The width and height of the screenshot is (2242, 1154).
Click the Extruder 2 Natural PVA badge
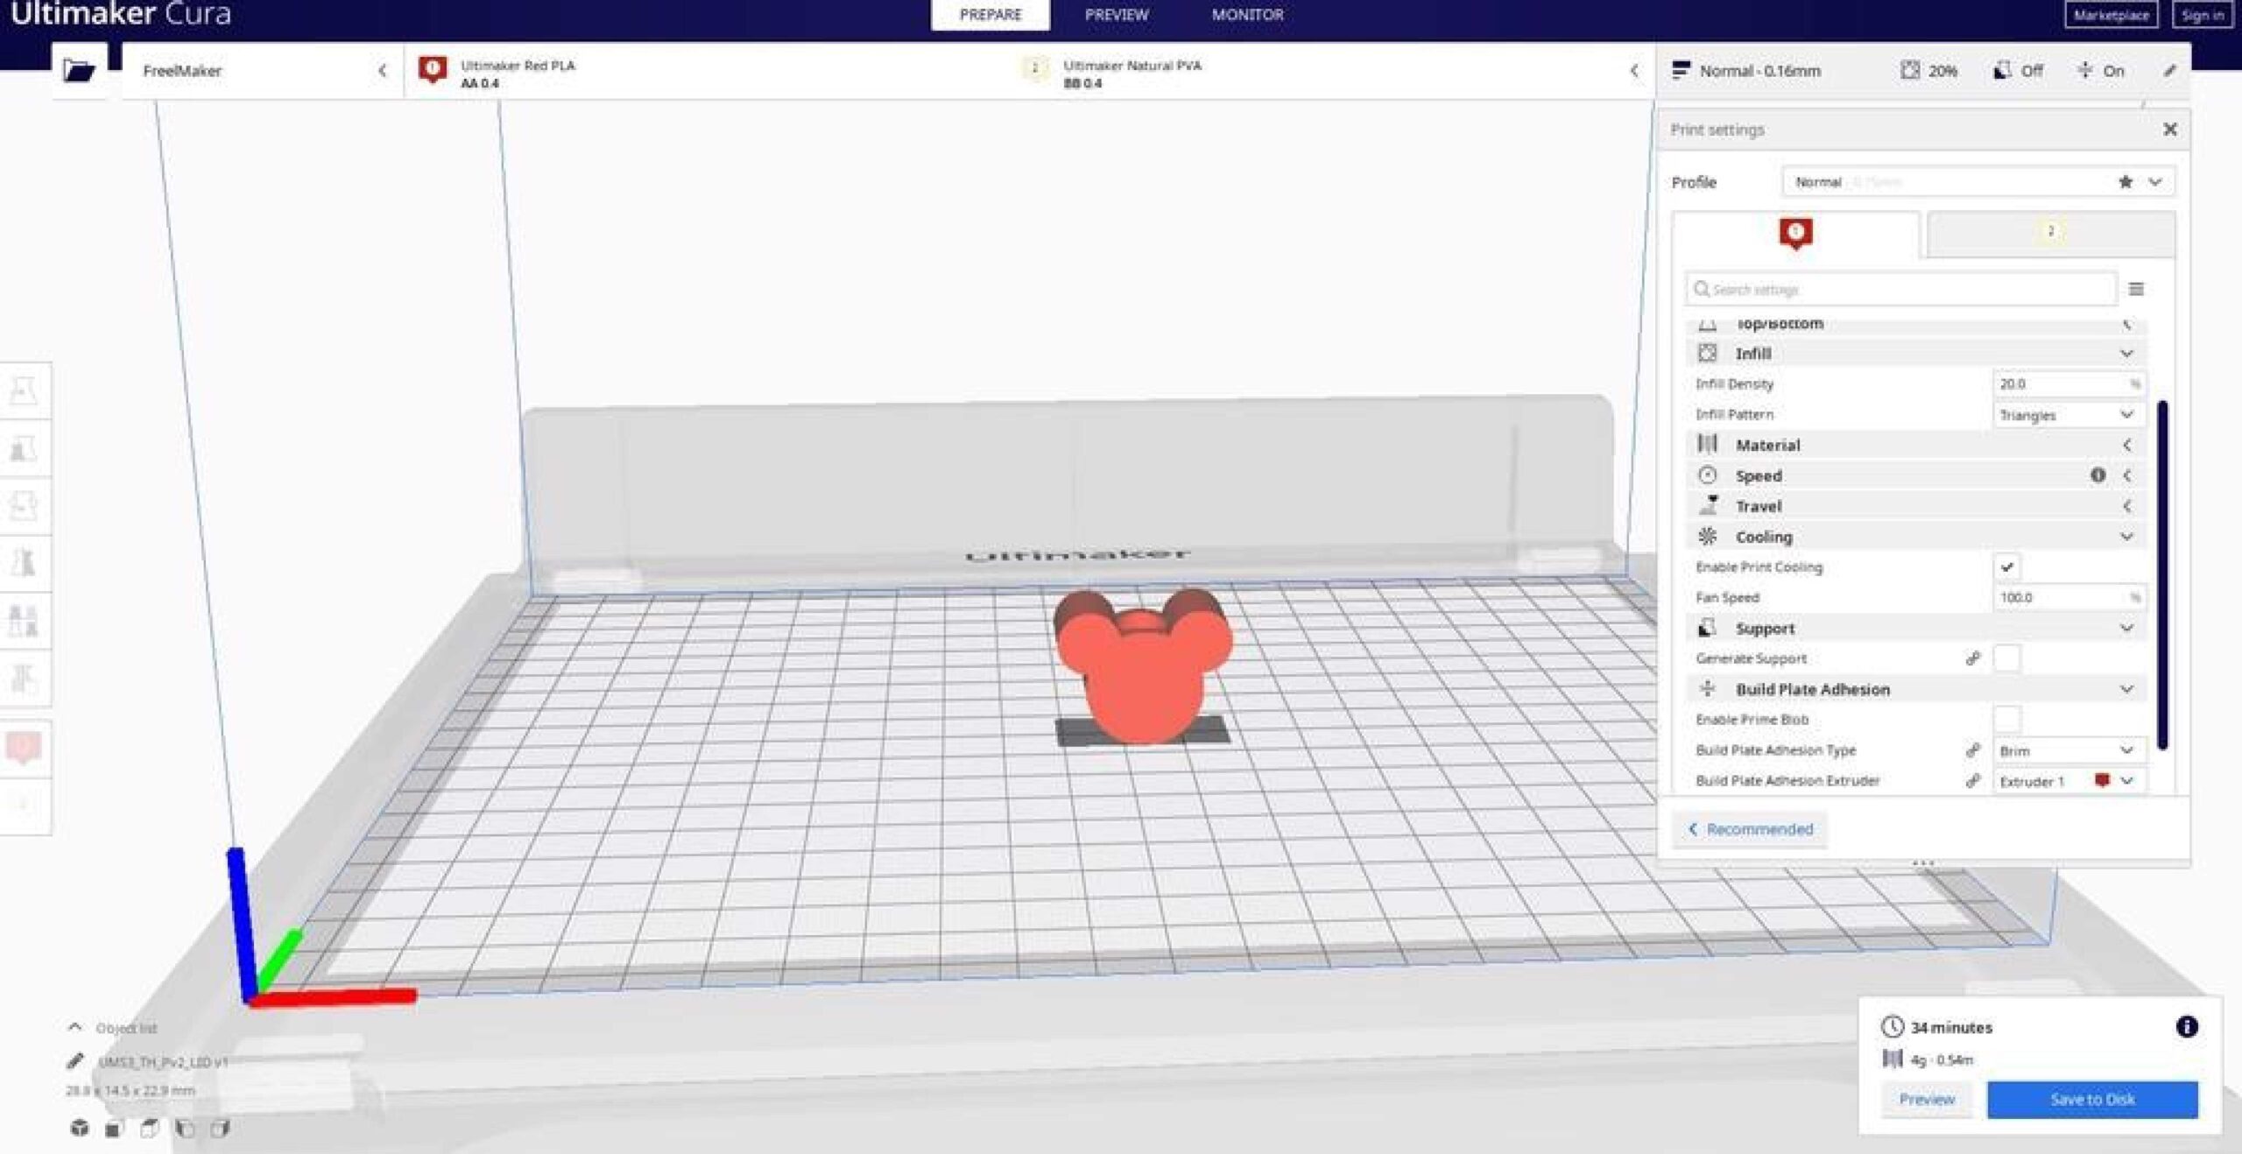(1035, 68)
